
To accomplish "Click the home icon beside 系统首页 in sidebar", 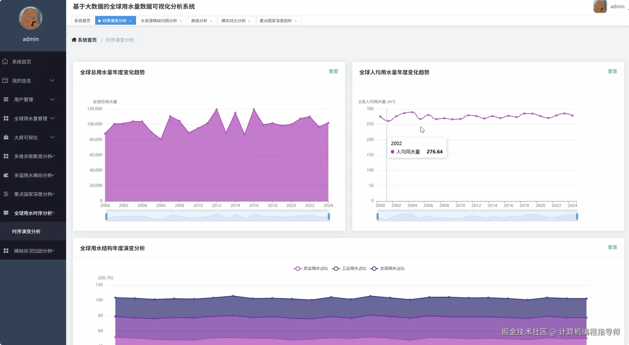I will pyautogui.click(x=5, y=61).
